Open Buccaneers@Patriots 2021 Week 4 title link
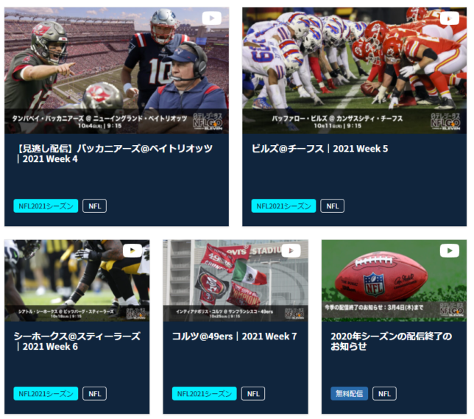Image resolution: width=474 pixels, height=419 pixels. (x=115, y=154)
